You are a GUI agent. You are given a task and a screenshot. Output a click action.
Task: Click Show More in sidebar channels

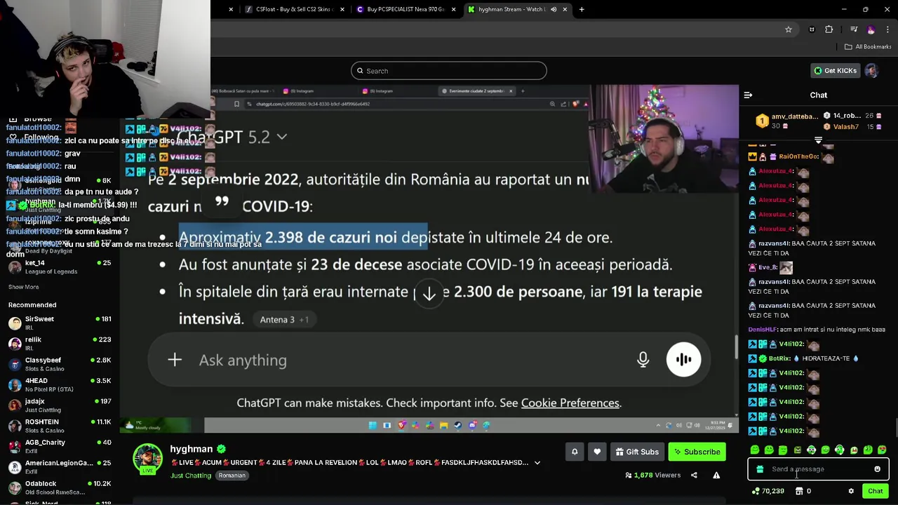tap(23, 287)
